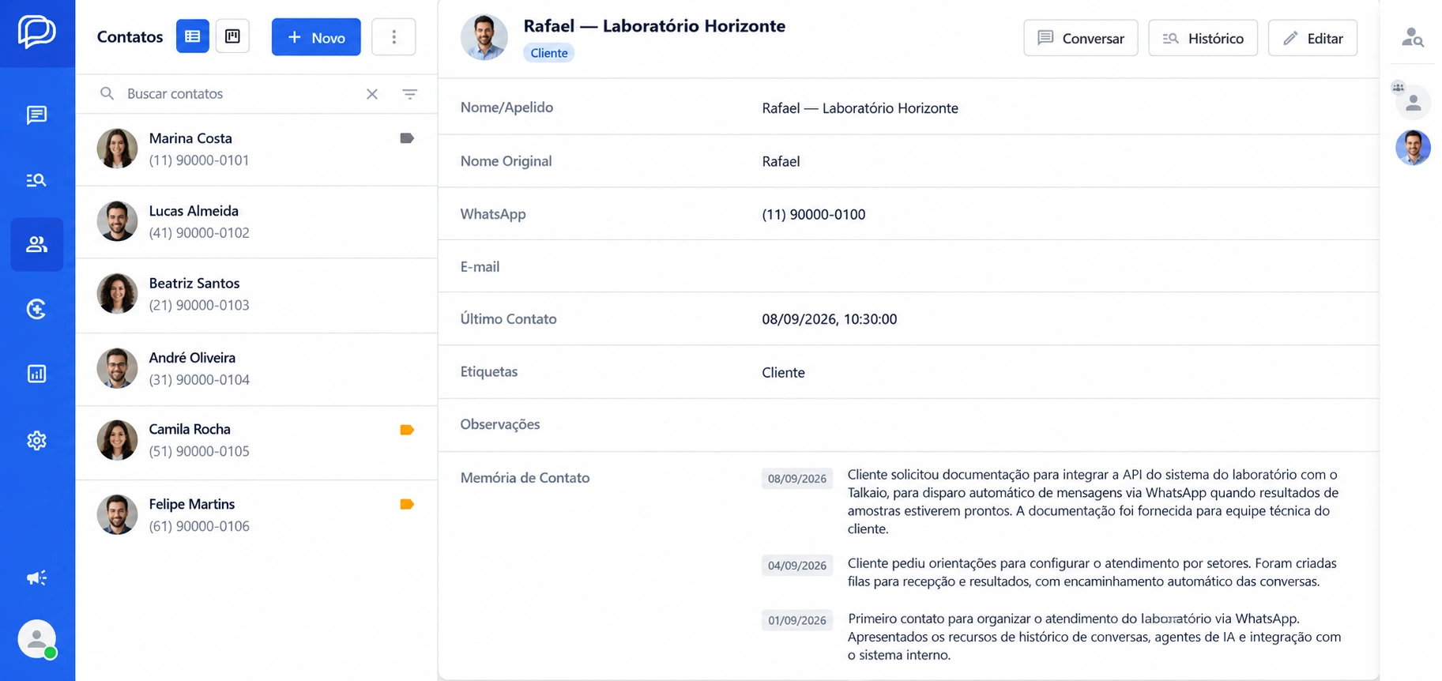Click the Memória de Contato label
The width and height of the screenshot is (1442, 681).
coord(525,478)
